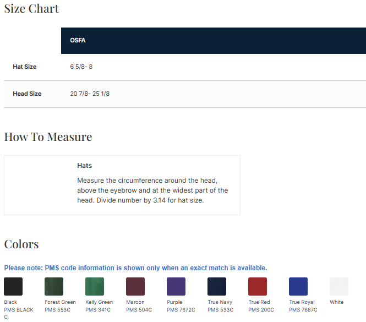
Task: Select the True Red color swatch
Action: (x=258, y=287)
